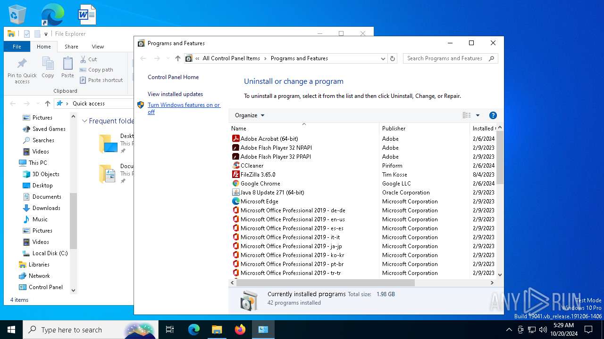Open Microsoft Edge desktop shortcut
604x339 pixels.
(52, 15)
